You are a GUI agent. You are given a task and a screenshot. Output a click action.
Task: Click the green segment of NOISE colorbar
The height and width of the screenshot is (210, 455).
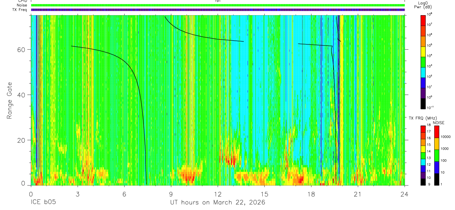tap(436, 156)
